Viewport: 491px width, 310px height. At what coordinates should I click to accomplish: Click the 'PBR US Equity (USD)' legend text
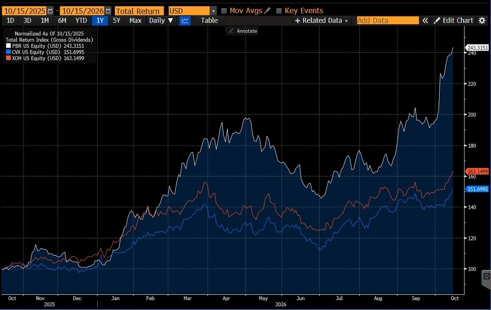[37, 46]
